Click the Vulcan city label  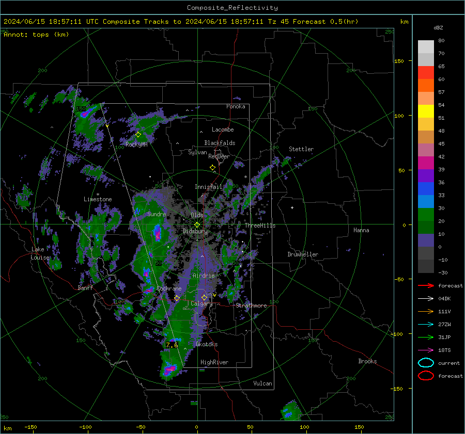click(263, 383)
